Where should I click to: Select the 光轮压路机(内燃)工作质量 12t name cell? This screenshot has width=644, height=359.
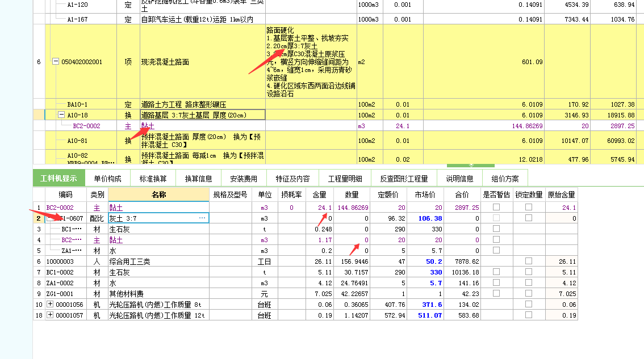tap(158, 315)
